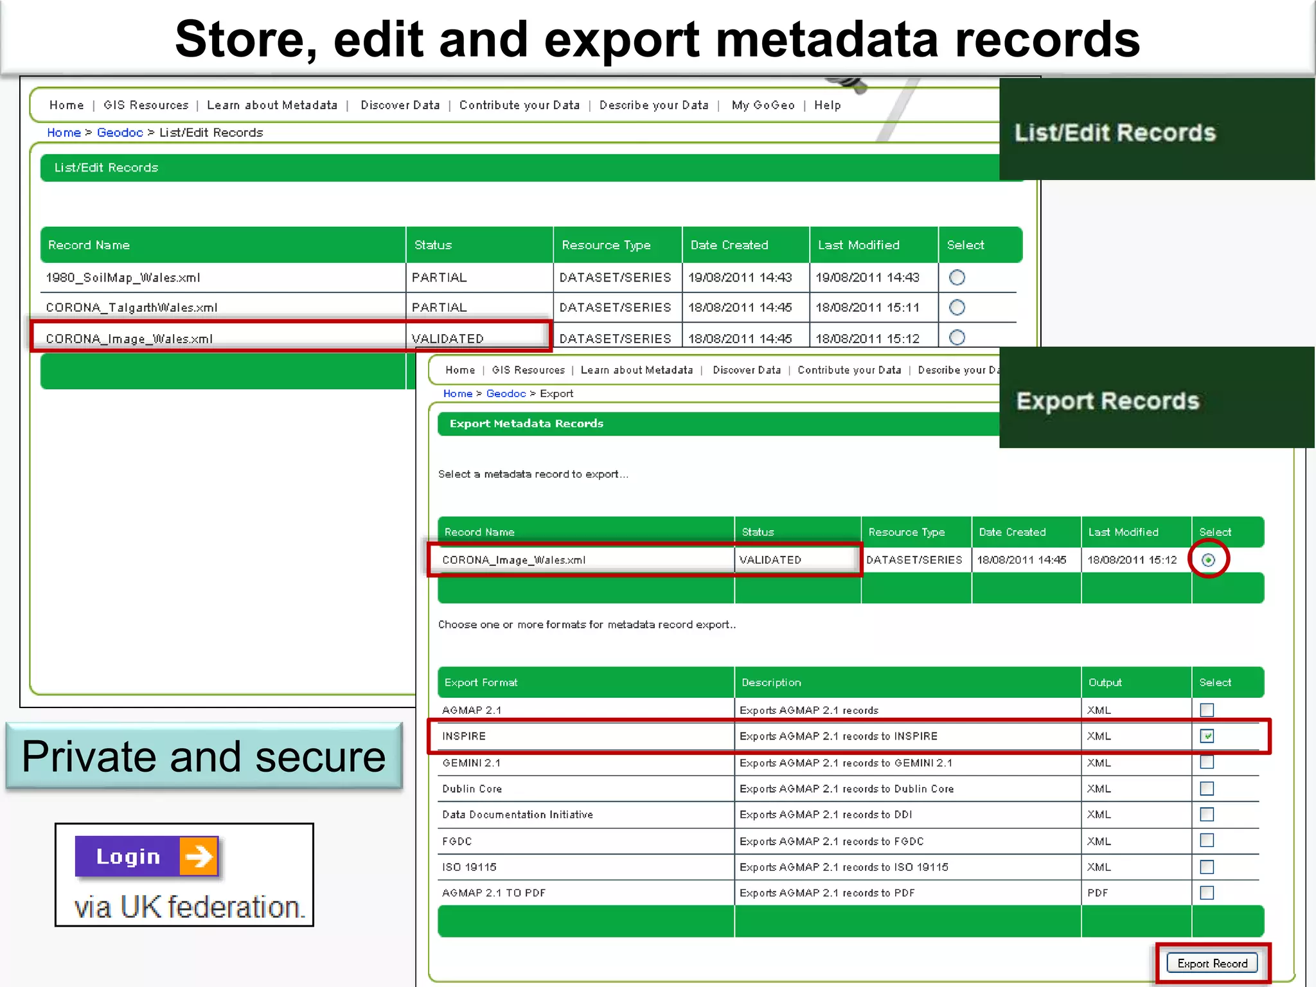Screen dimensions: 1316x987
Task: Click CORONA_Image_Wales.xml in Export records table
Action: click(513, 560)
